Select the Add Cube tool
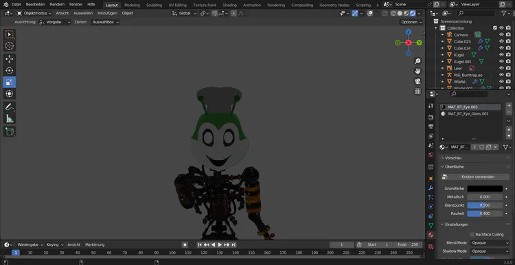Image resolution: width=515 pixels, height=265 pixels. tap(9, 131)
